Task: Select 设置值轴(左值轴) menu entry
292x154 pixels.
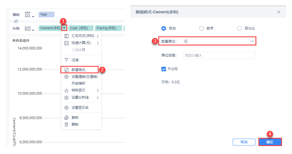Action: point(84,77)
